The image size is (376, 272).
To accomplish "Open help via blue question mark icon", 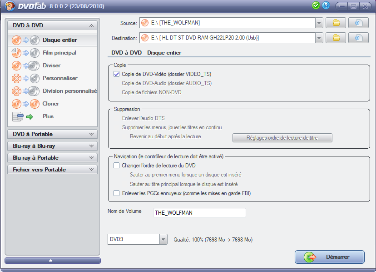I will click(x=326, y=5).
